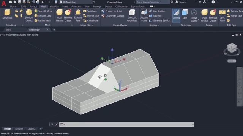243x136 pixels.
Task: Open Mesh panel dialog launcher arrow
Action: pyautogui.click(x=72, y=25)
